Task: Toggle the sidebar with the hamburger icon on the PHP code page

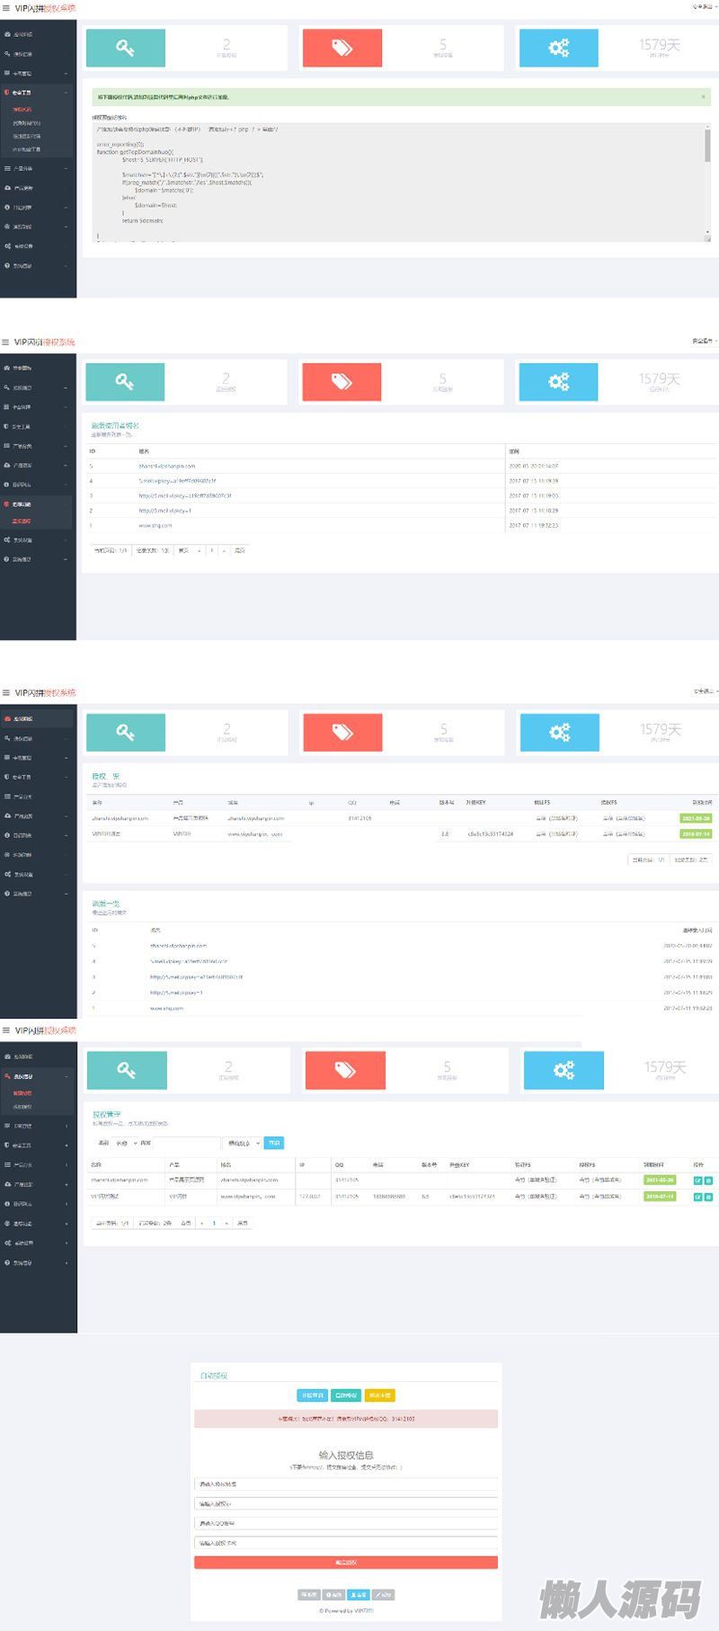Action: click(x=6, y=8)
